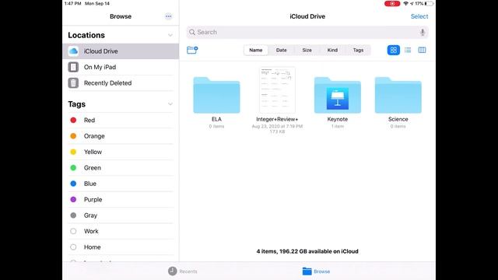The height and width of the screenshot is (280, 498).
Task: Sort files by Tags
Action: click(358, 50)
